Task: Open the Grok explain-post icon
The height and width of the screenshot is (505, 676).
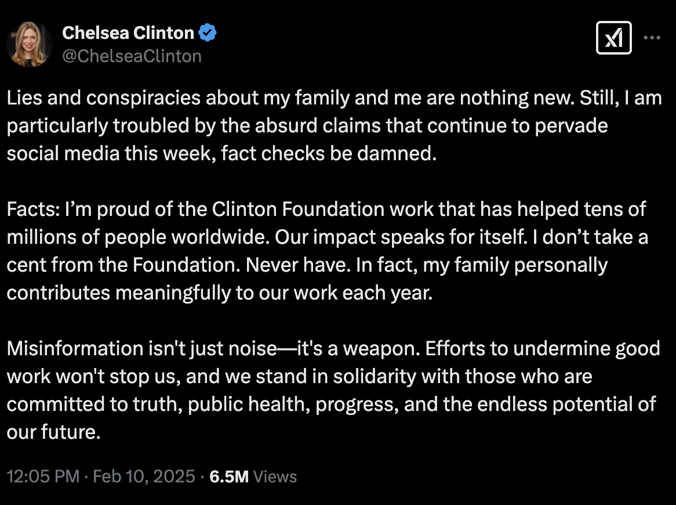Action: pos(613,38)
